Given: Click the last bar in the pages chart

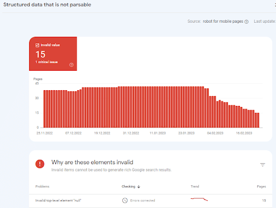Looking at the screenshot, I should point(258,120).
